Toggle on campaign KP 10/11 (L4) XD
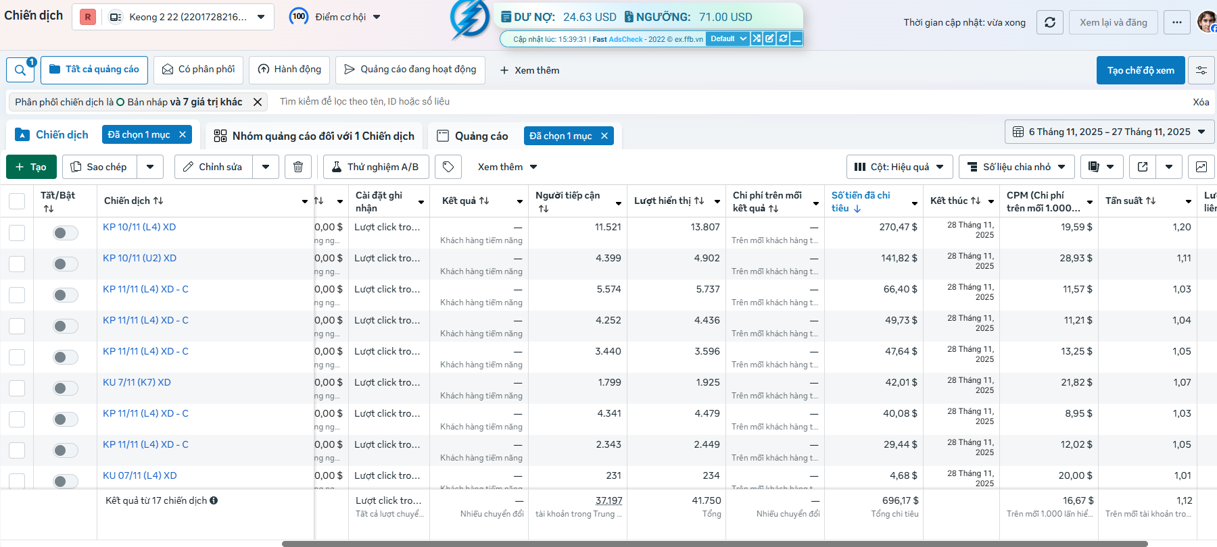Viewport: 1217px width, 547px height. 66,233
